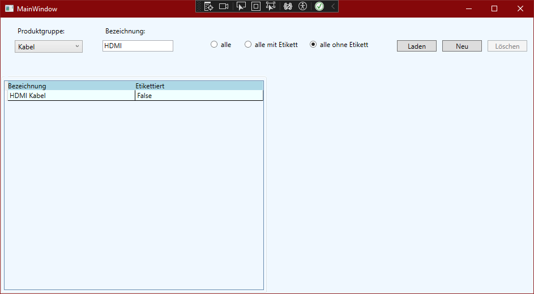
Task: Select the HDMI Kabel table cell
Action: [x=71, y=95]
